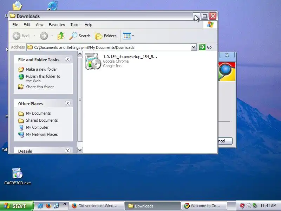Open the View menu
The height and width of the screenshot is (211, 281).
(39, 25)
